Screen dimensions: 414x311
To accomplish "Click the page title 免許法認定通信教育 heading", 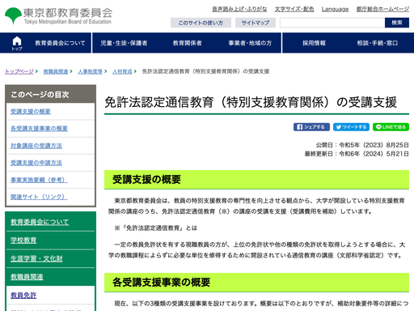I will [251, 102].
